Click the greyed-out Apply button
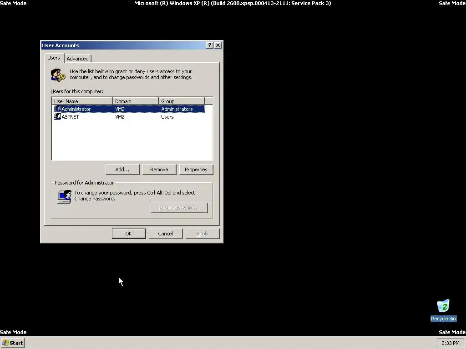Viewport: 466px width, 349px height. tap(203, 234)
